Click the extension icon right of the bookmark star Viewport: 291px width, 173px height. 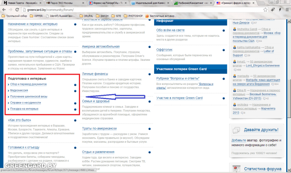coord(273,10)
